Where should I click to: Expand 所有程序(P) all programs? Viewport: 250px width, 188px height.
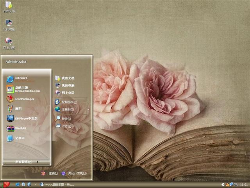[27, 162]
